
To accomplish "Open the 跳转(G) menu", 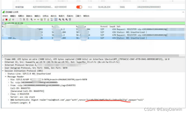I will click(29, 16).
